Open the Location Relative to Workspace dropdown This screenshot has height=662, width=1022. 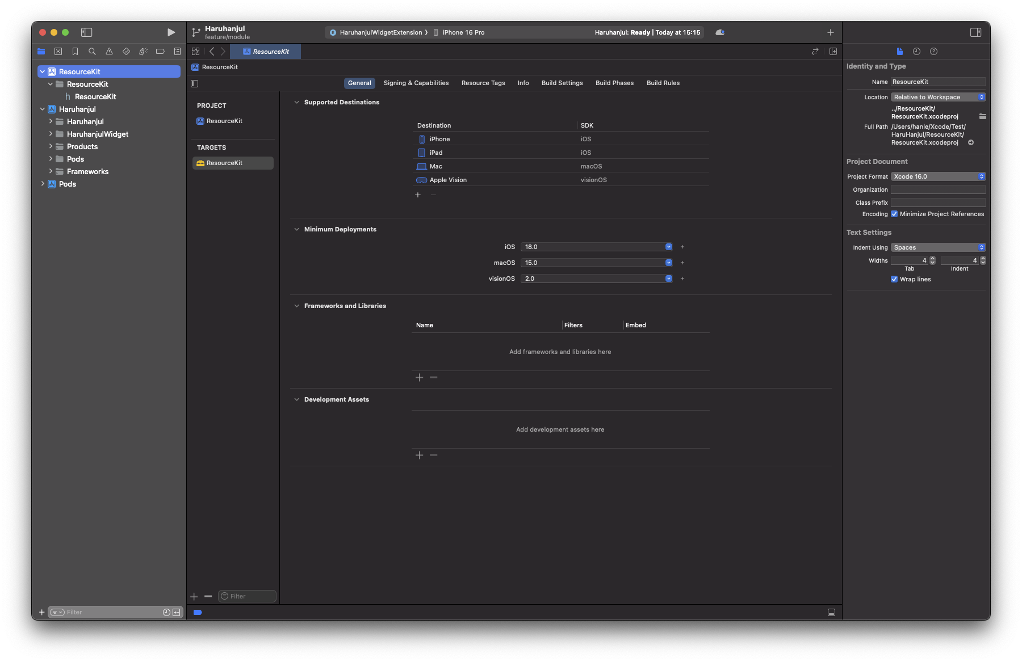point(938,97)
